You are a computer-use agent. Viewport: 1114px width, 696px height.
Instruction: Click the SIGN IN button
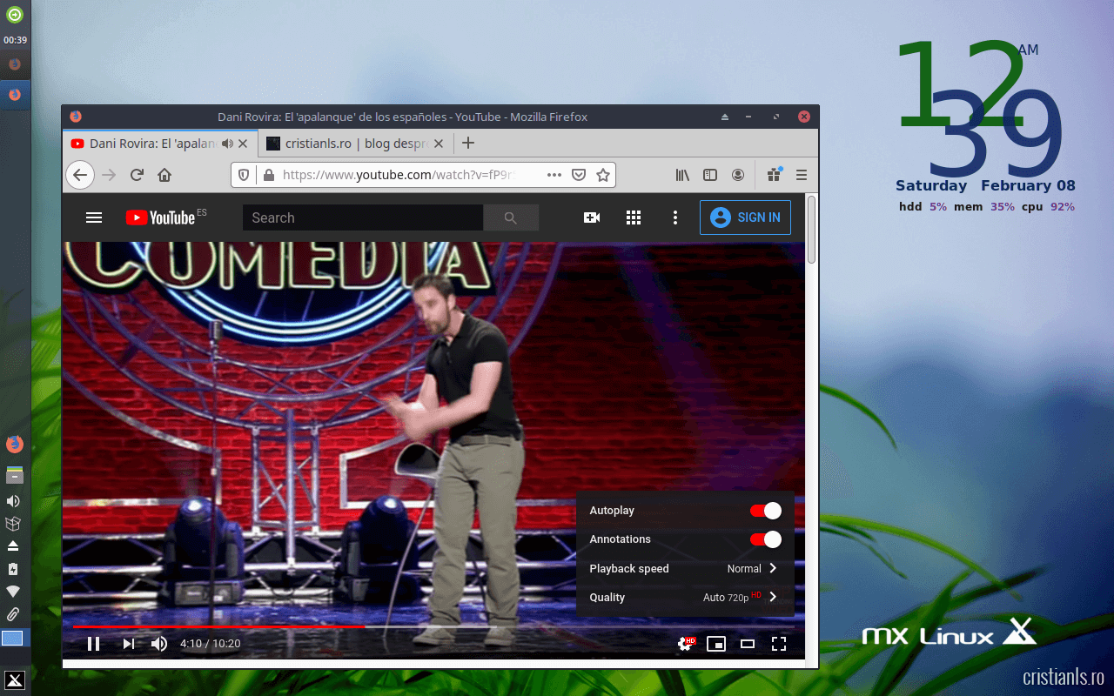[745, 217]
